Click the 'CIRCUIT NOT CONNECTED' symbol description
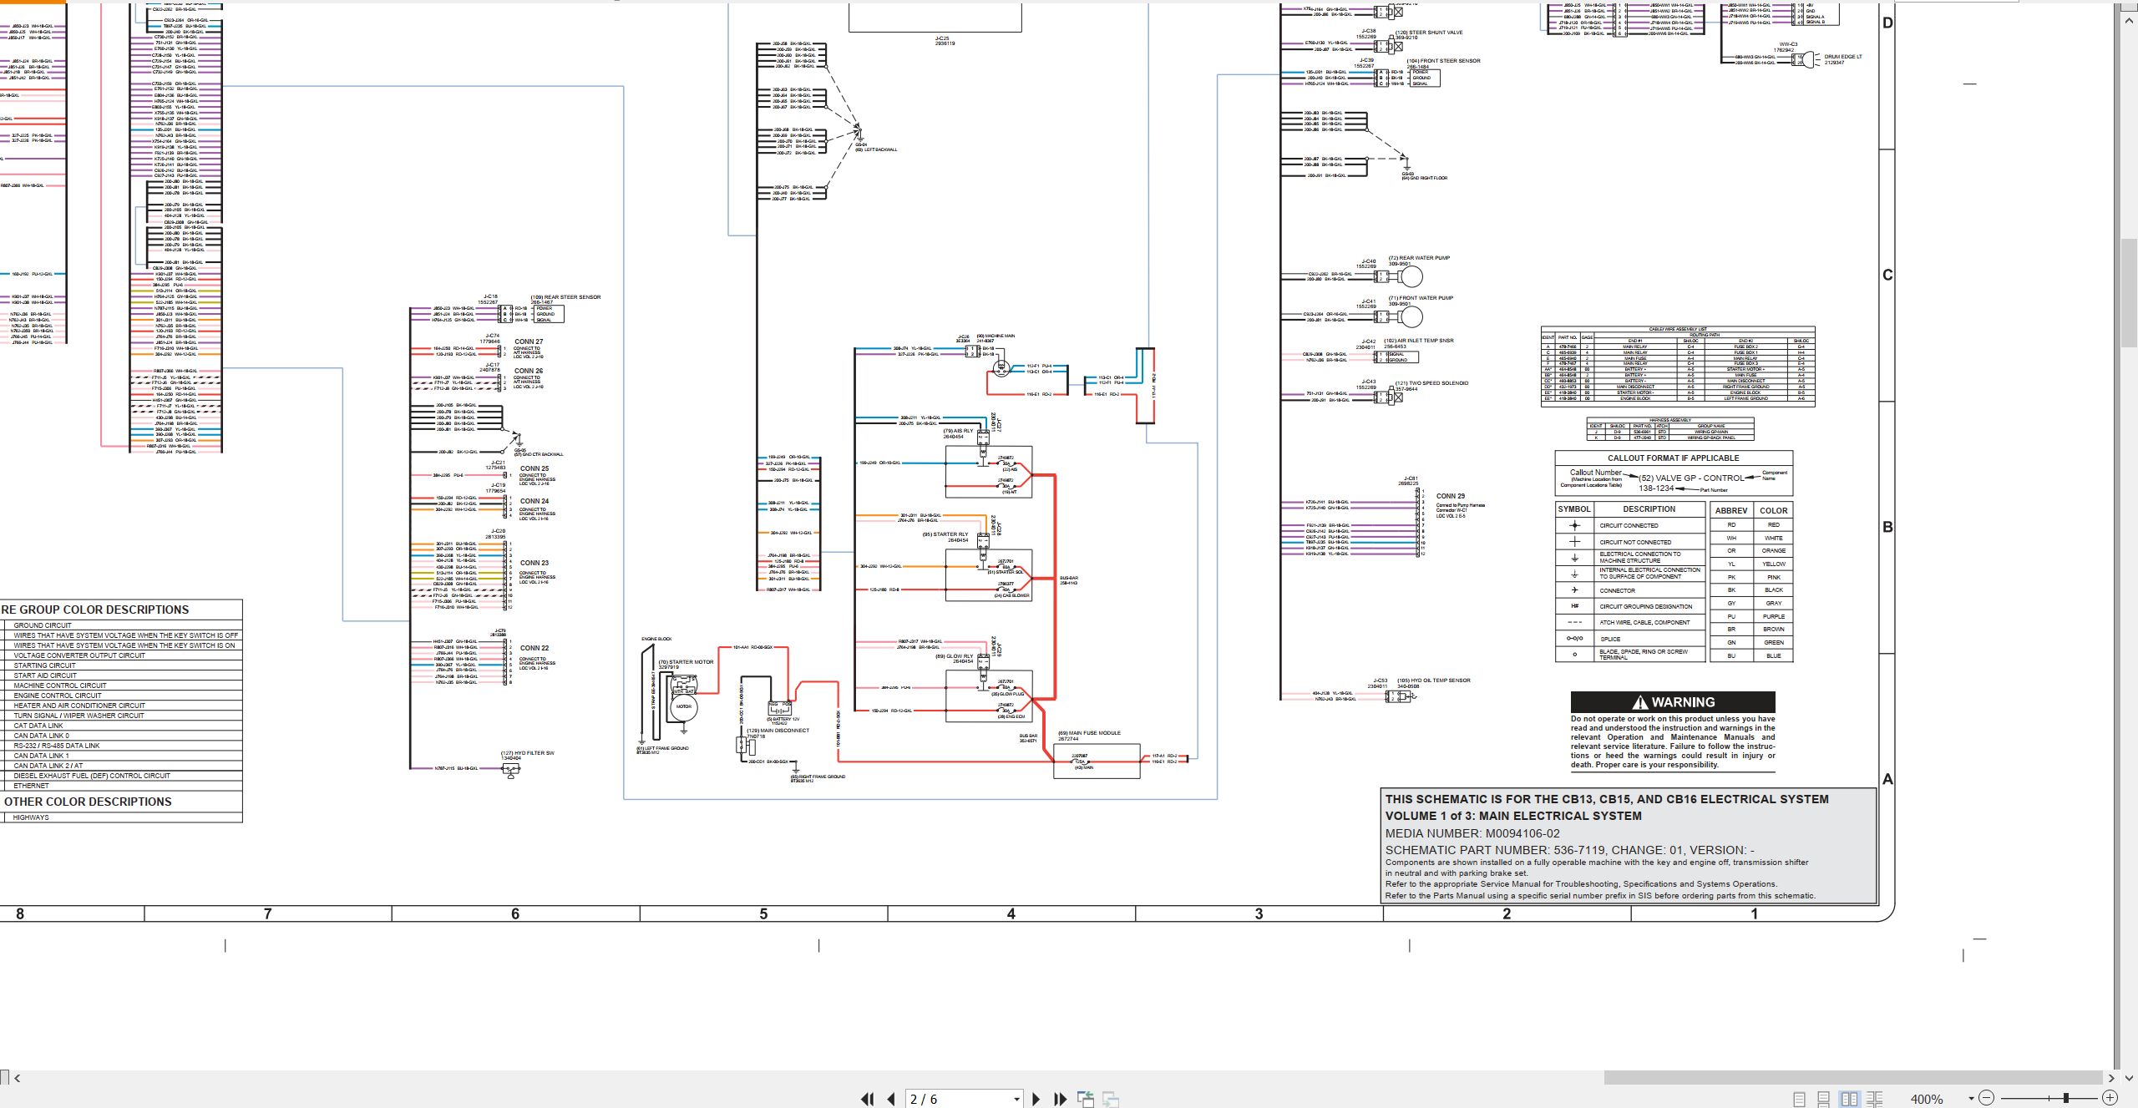Viewport: 2138px width, 1108px height. pyautogui.click(x=1635, y=542)
